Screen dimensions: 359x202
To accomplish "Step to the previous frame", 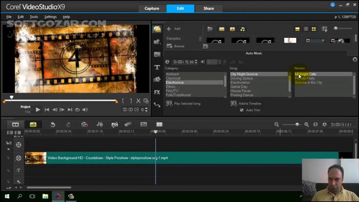I will coord(54,110).
